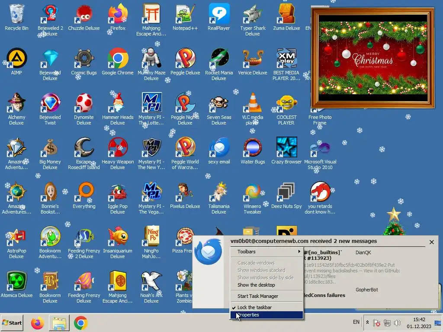Select the Talismania Deluxe icon
The image size is (443, 332).
click(218, 199)
